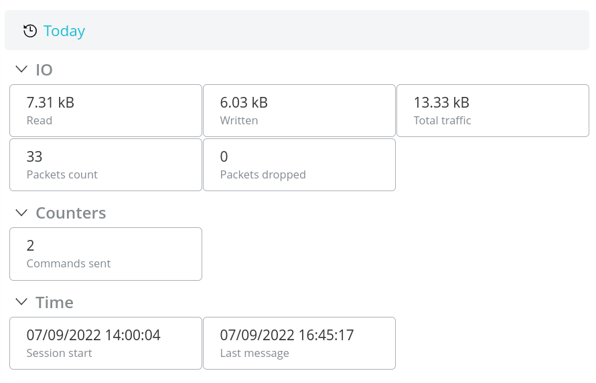
Task: Open the Today period link
Action: pos(64,31)
